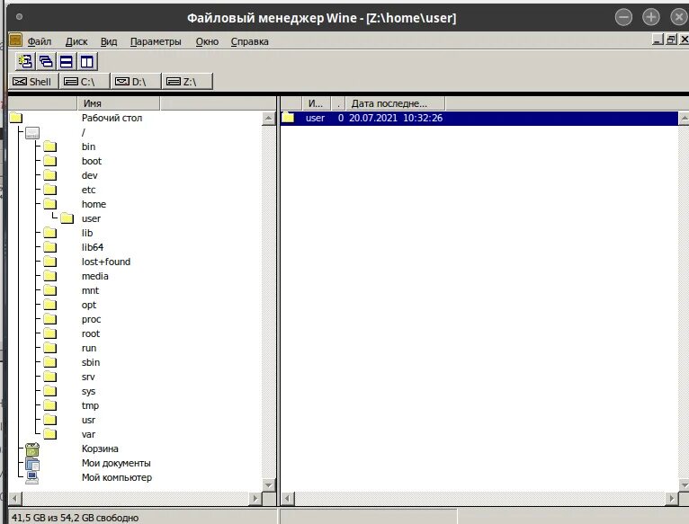Click tree pane scroll up arrow
The height and width of the screenshot is (524, 689).
pyautogui.click(x=268, y=118)
